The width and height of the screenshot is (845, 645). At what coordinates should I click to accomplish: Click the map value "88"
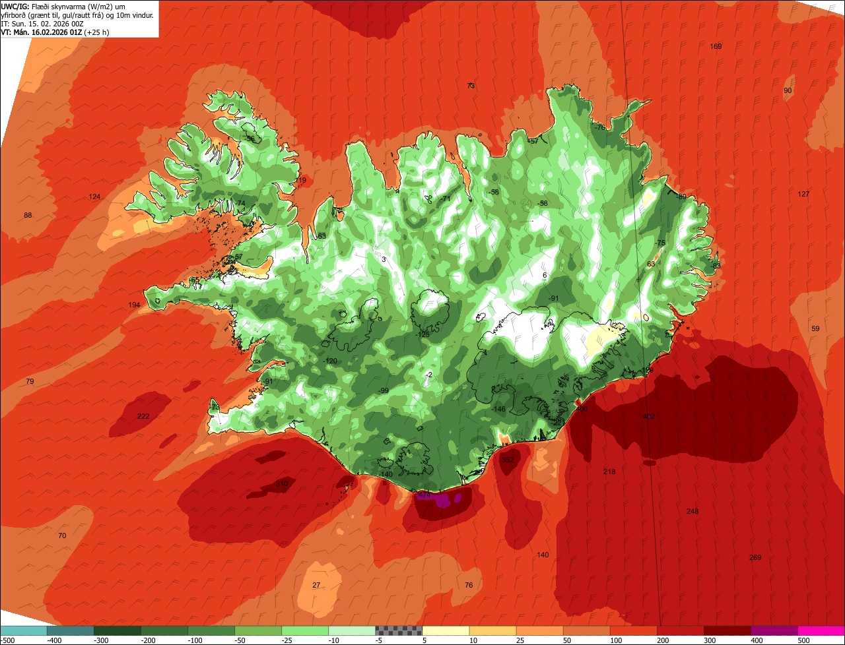pos(28,215)
